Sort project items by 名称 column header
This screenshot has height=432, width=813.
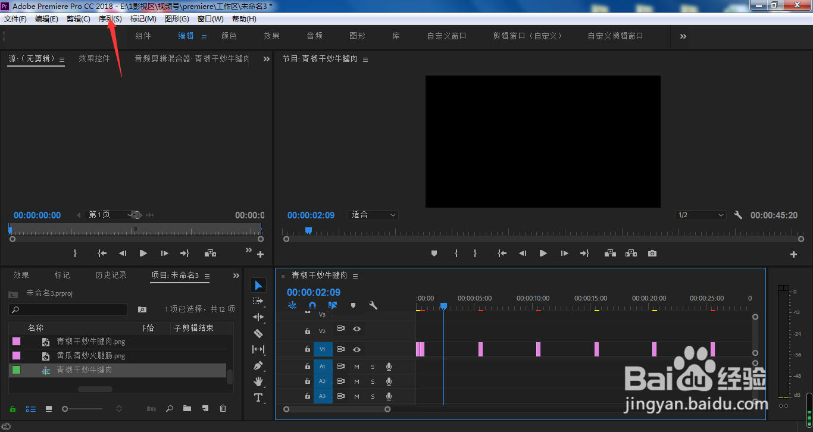[x=36, y=328]
